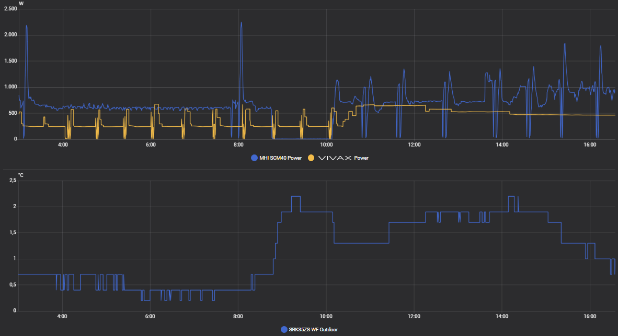Click the W unit label above the power chart

click(x=20, y=4)
